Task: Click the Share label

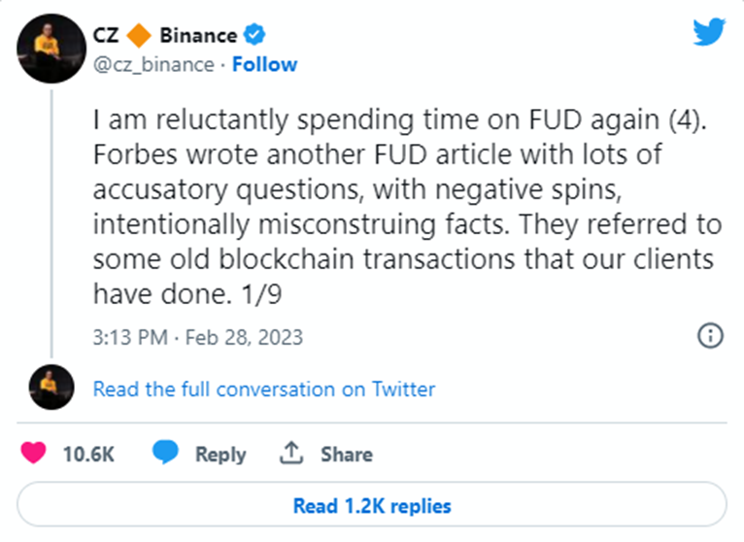Action: (347, 454)
